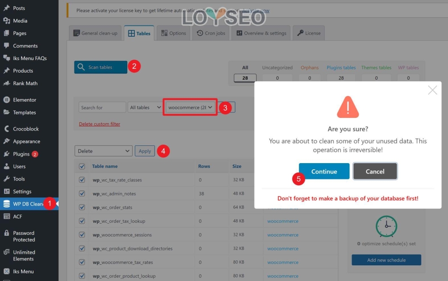Open Pages via its pages icon

coord(7,33)
